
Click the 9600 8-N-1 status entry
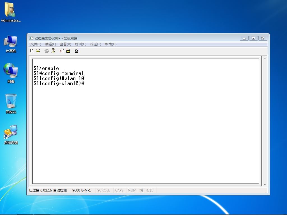(82, 190)
